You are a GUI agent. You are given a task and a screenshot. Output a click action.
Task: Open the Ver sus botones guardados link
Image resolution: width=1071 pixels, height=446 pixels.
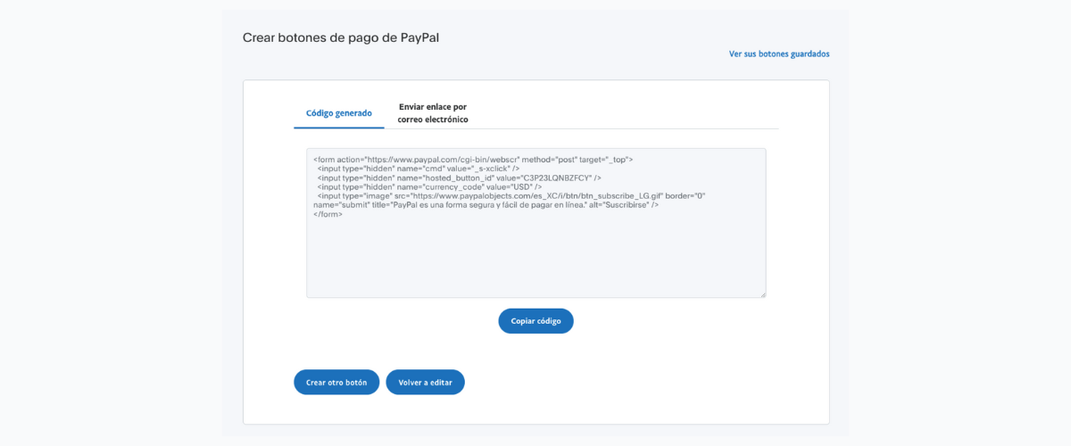tap(779, 54)
